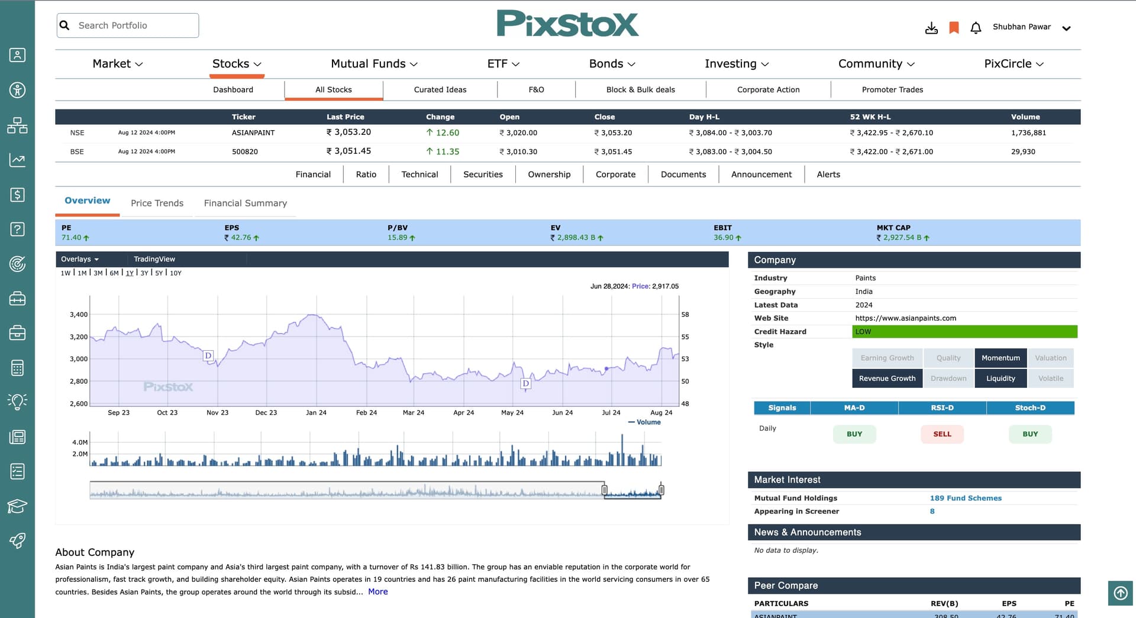The height and width of the screenshot is (618, 1136).
Task: Open the 189 Fund Schemes link
Action: [x=966, y=498]
